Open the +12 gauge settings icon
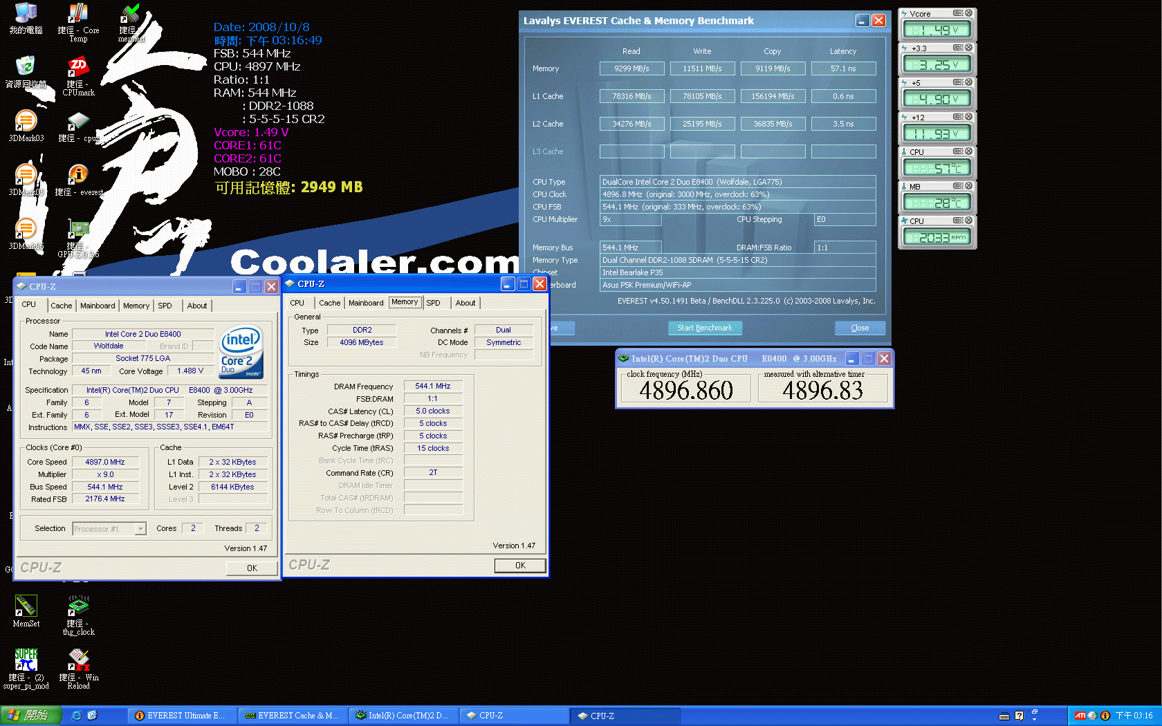 pos(958,117)
